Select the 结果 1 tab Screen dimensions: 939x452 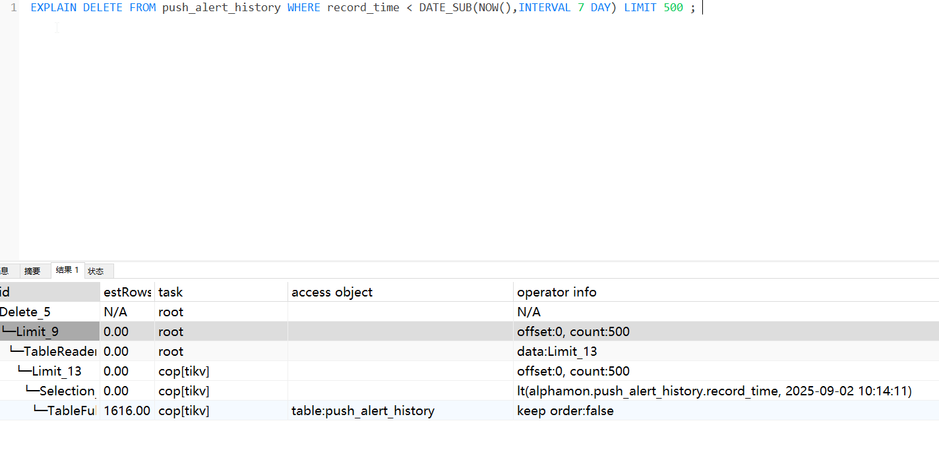tap(67, 270)
